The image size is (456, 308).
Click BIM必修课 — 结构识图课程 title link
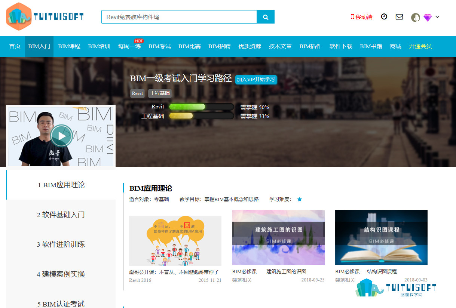366,271
